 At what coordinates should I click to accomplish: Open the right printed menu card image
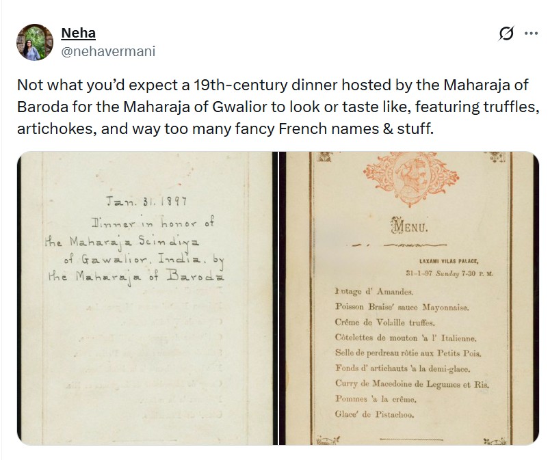(x=408, y=298)
